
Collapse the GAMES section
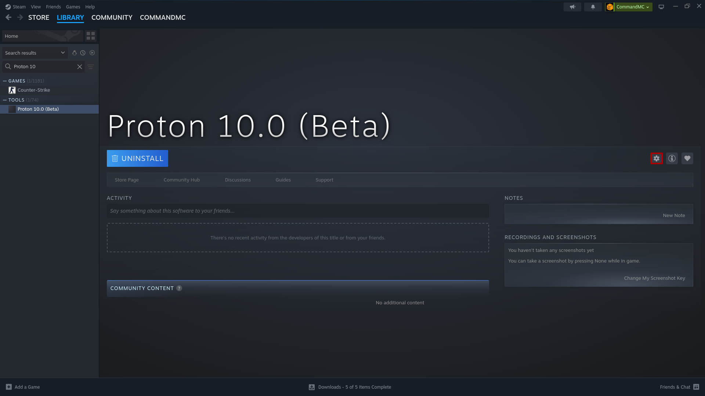coord(5,81)
